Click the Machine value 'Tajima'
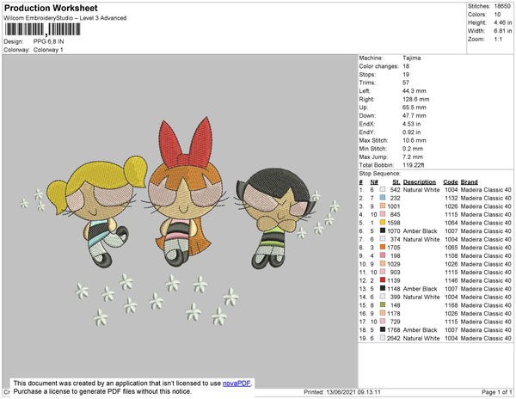Screen dimensions: 516x399 pyautogui.click(x=412, y=58)
